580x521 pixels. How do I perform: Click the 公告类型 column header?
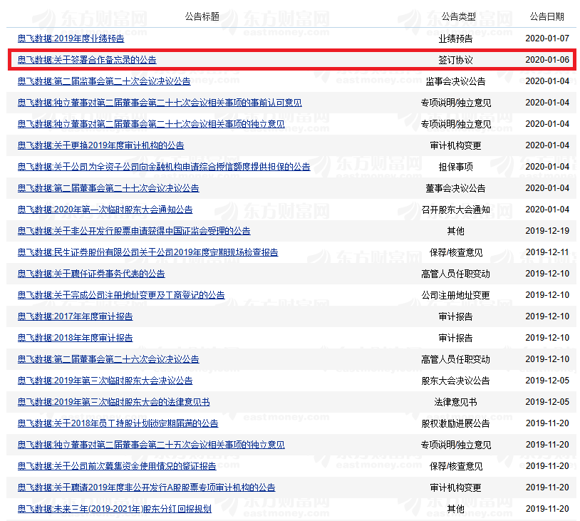458,16
